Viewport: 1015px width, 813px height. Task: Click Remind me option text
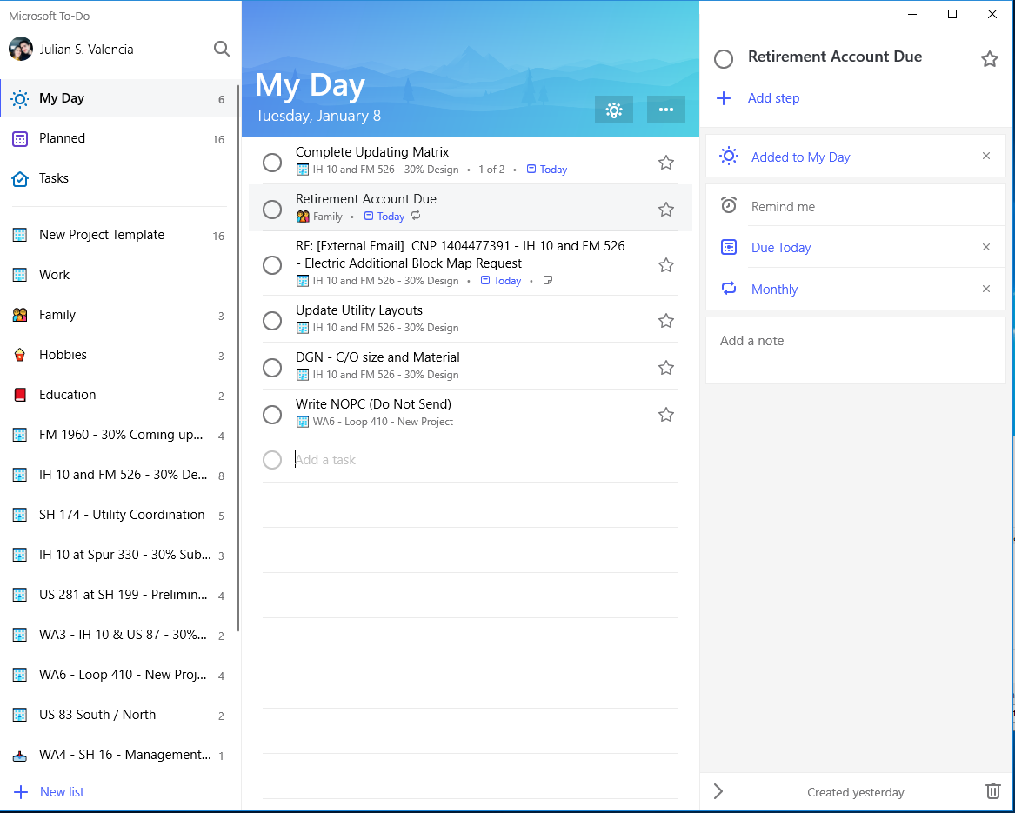coord(783,207)
